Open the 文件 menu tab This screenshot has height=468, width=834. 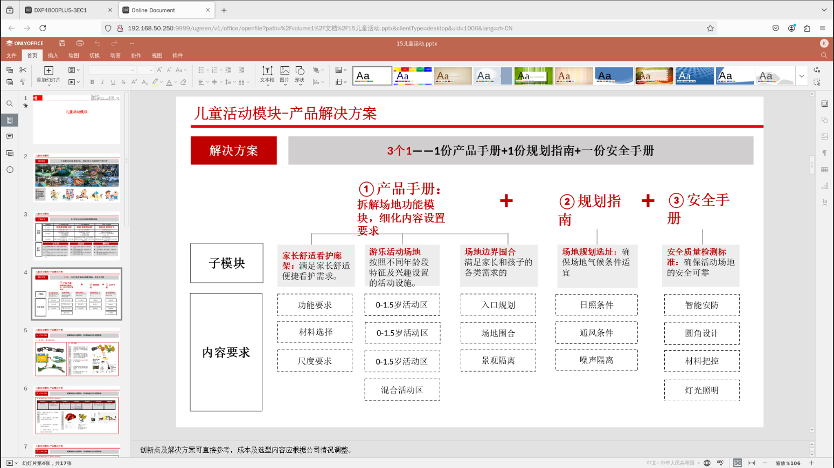(11, 55)
